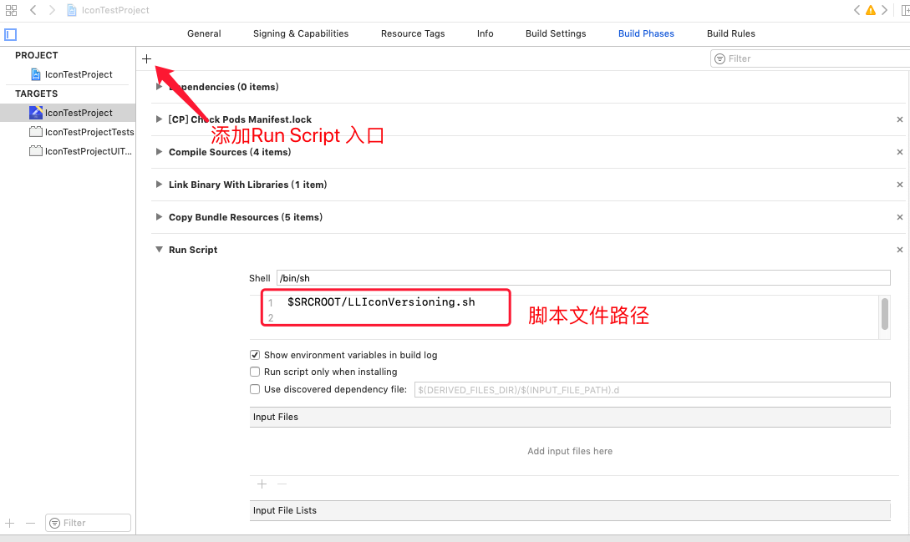Viewport: 910px width, 542px height.
Task: Toggle the editor layout icon
Action: [x=905, y=10]
